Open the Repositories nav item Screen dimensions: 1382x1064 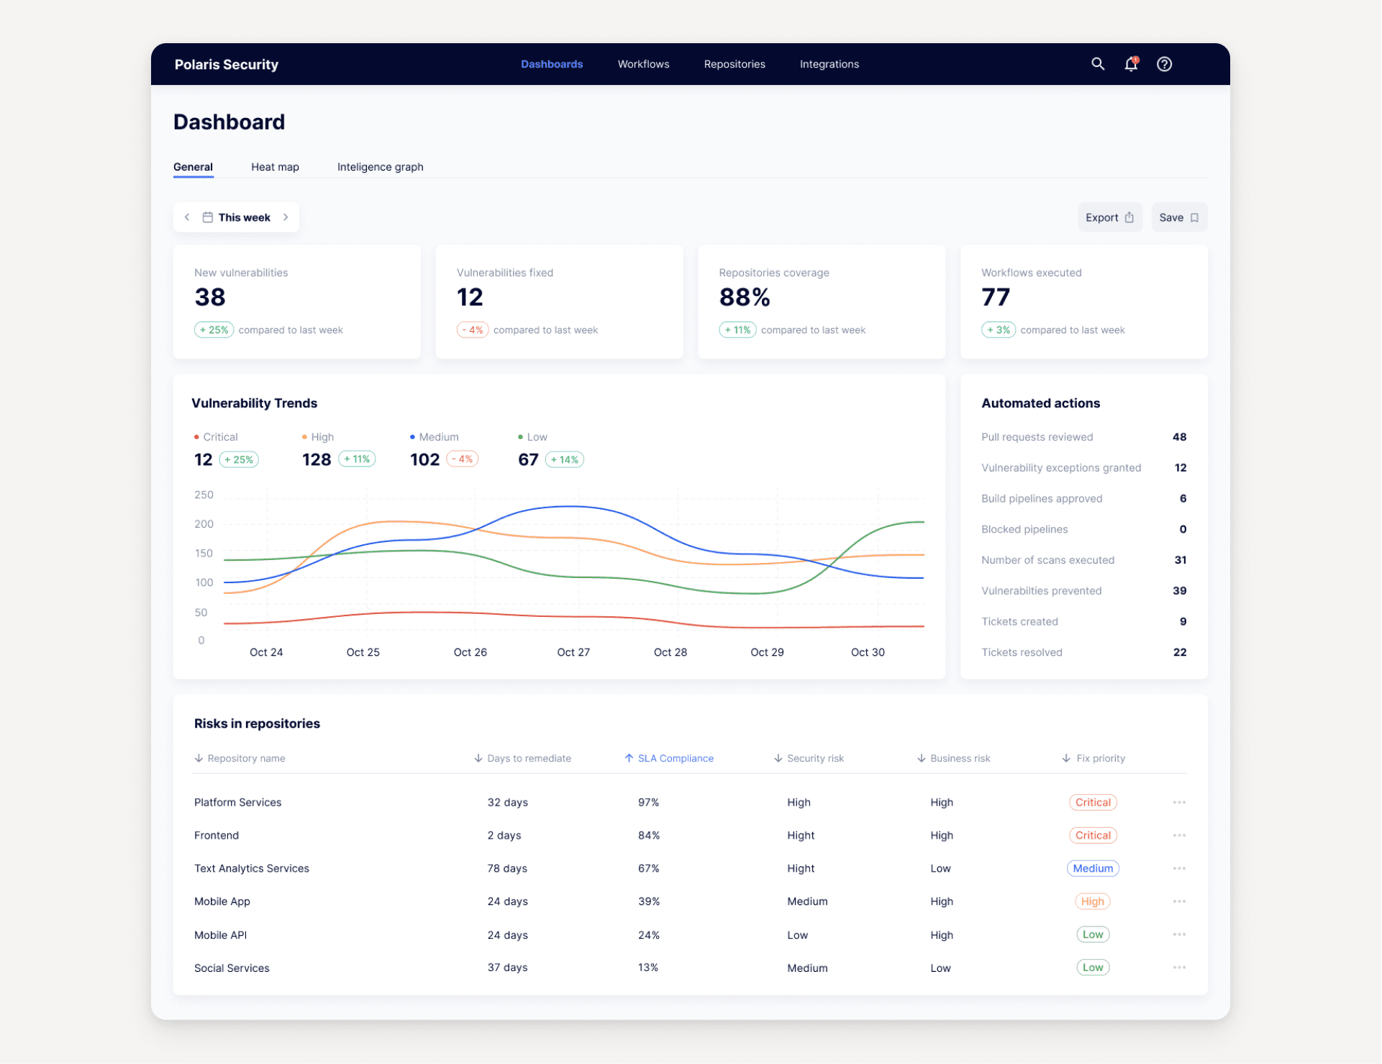pyautogui.click(x=735, y=64)
